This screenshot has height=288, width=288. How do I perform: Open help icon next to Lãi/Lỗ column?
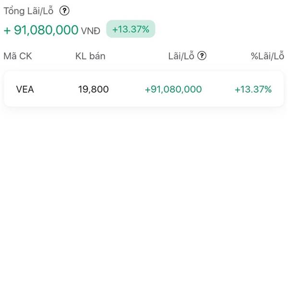pyautogui.click(x=202, y=56)
